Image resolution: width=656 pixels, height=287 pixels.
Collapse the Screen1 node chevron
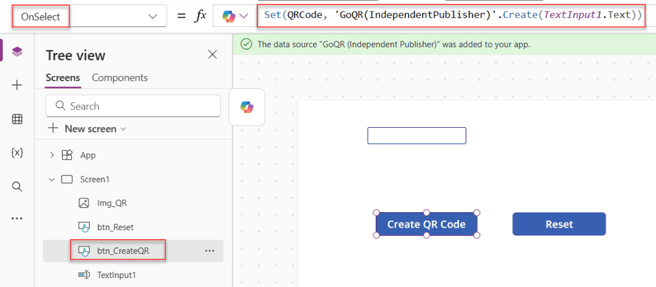click(x=52, y=180)
